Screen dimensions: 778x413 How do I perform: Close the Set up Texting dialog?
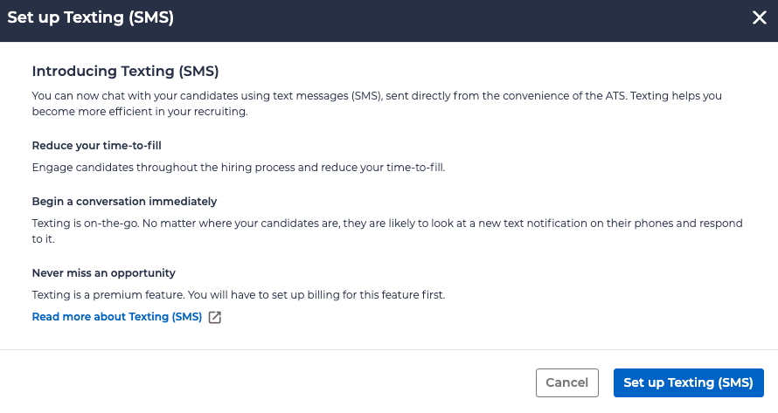759,18
